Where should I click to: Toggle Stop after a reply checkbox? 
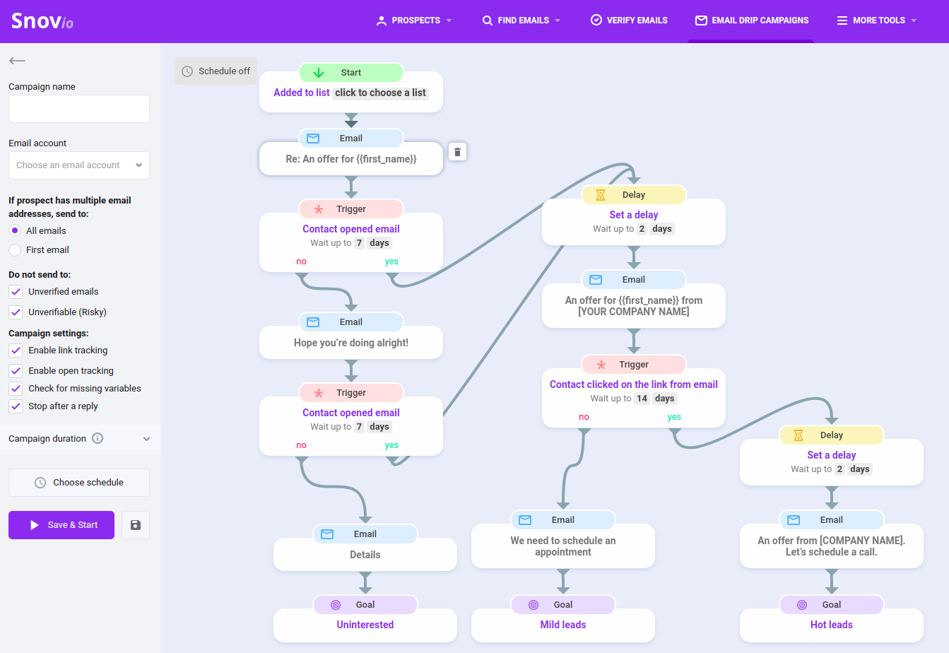pyautogui.click(x=16, y=406)
